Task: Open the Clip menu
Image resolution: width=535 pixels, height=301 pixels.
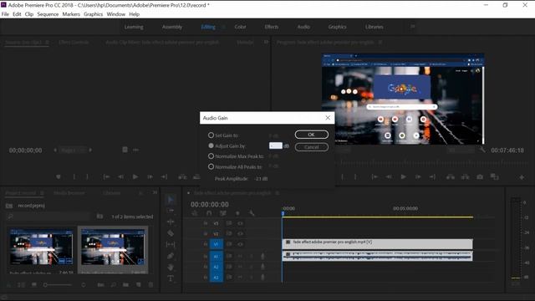Action: point(29,14)
